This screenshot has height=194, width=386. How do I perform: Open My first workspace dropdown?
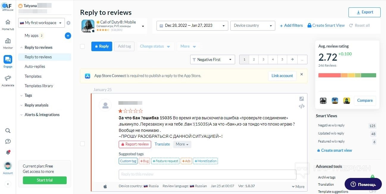click(41, 23)
